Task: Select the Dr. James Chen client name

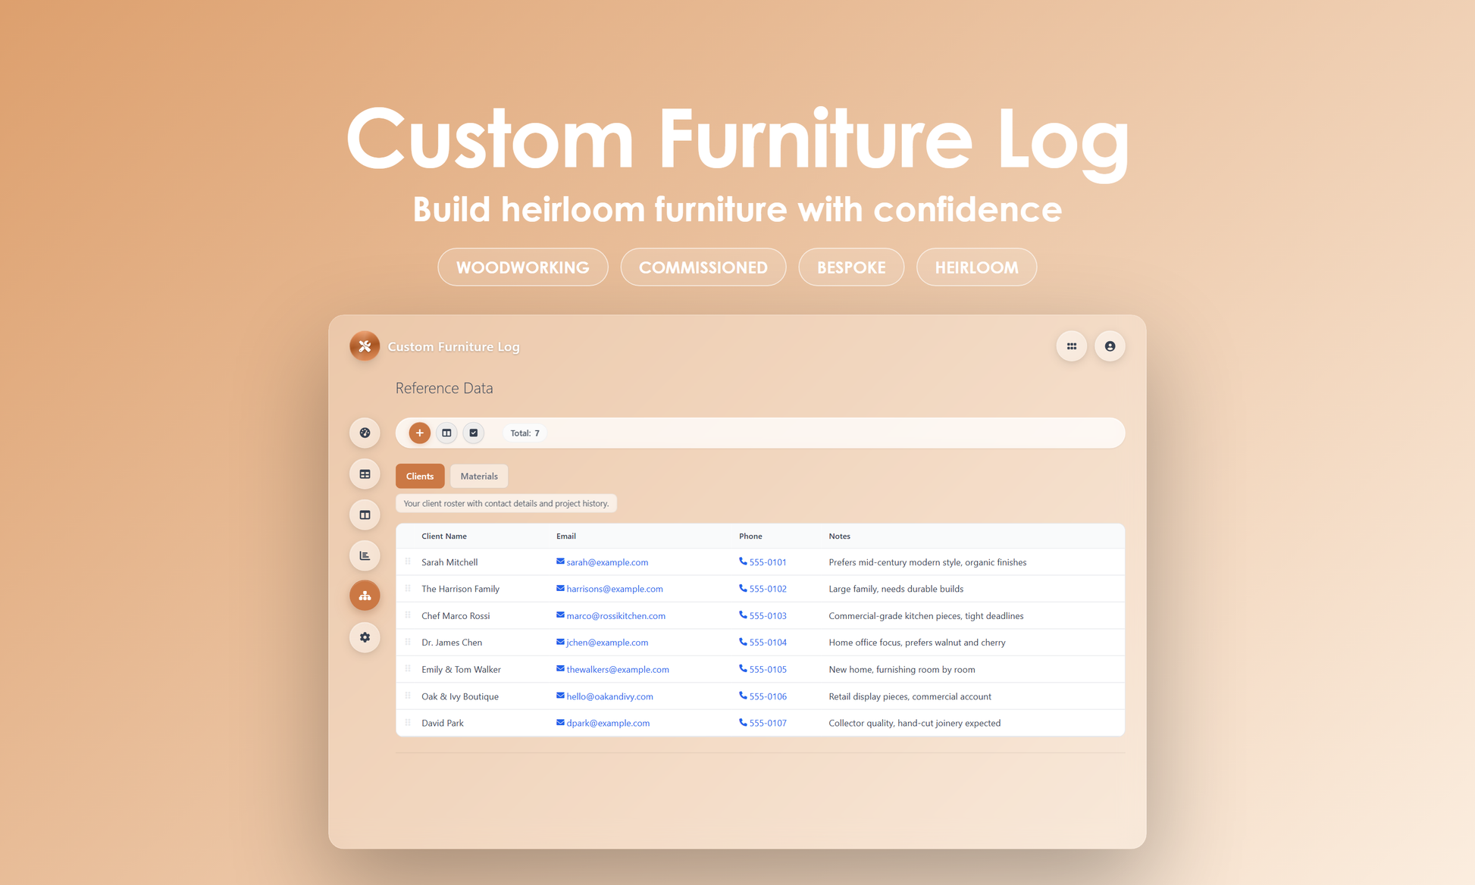Action: (x=452, y=643)
